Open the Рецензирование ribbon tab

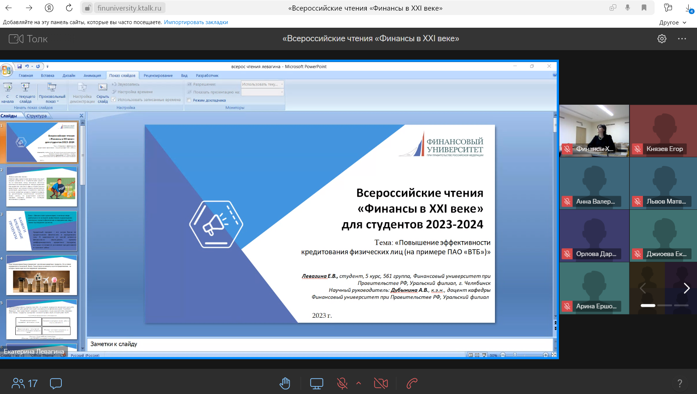(x=158, y=76)
